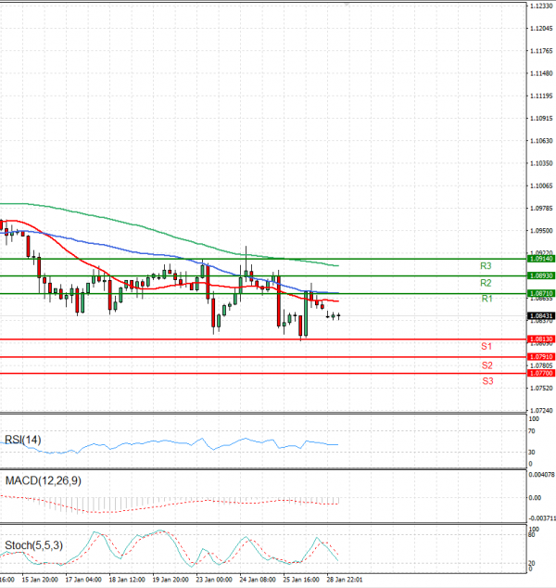This screenshot has width=556, height=588.
Task: Click the 1.09140 price tag
Action: point(541,259)
